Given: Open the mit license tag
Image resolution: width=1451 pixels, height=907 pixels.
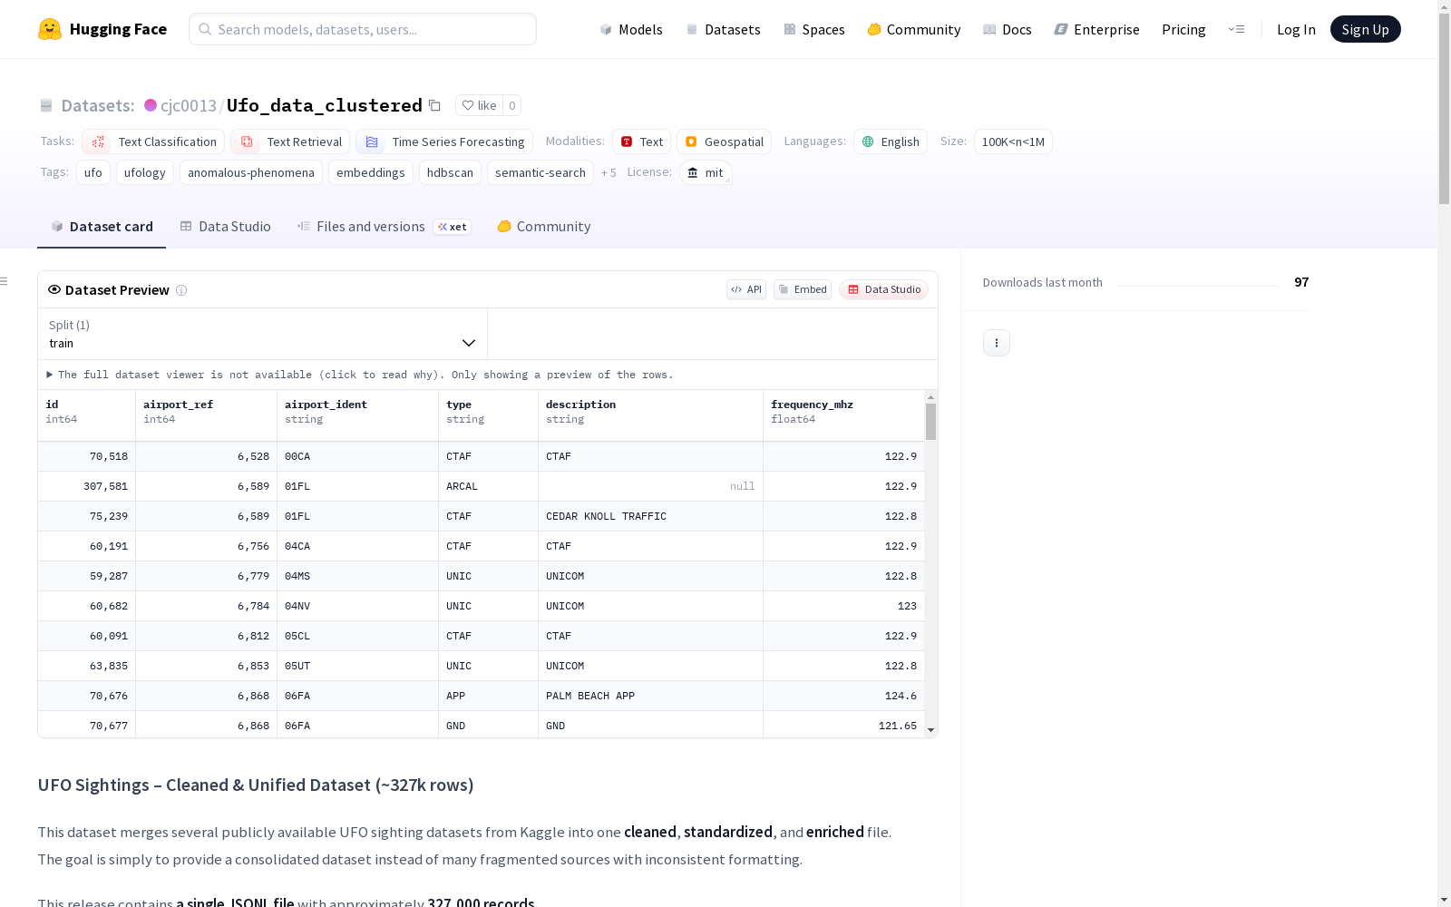Looking at the screenshot, I should pyautogui.click(x=706, y=172).
